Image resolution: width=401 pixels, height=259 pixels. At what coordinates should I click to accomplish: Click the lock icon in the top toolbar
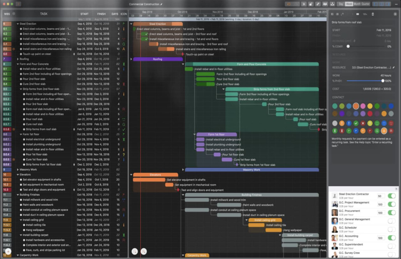(x=311, y=4)
